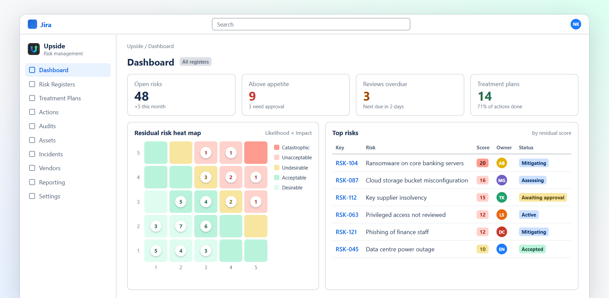Select heat map cell showing 7
Viewport: 609px width, 298px height.
click(181, 226)
